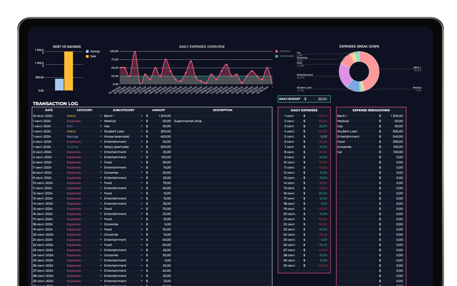
Task: Select the '5 сент.' row in Daily Expenses
Action: click(x=304, y=136)
